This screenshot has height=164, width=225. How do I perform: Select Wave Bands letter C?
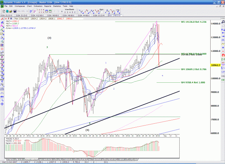pos(75,12)
